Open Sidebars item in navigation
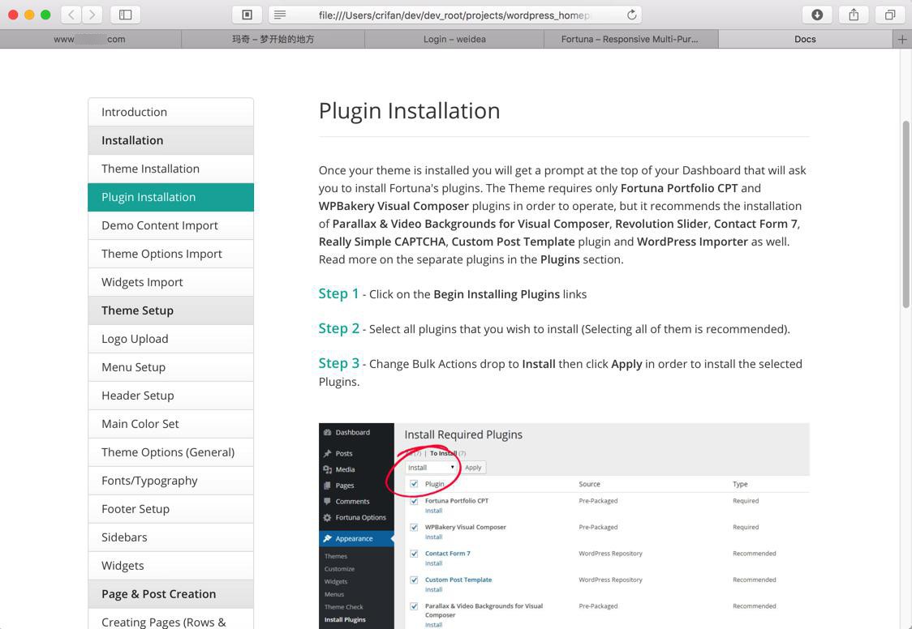 170,537
